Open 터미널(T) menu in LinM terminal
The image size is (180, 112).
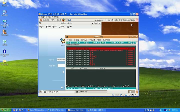(92, 40)
